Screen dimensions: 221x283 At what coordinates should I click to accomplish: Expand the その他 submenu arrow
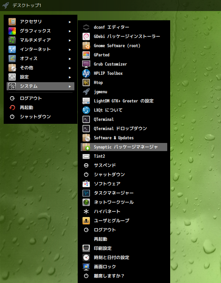[x=70, y=68]
